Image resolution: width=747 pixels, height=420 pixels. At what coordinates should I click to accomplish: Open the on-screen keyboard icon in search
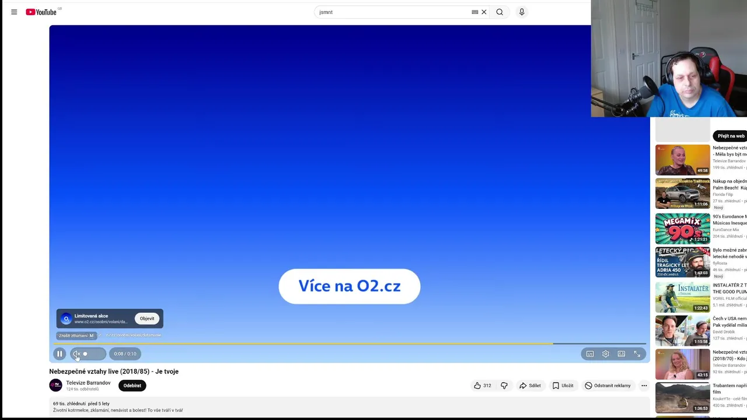pos(475,12)
